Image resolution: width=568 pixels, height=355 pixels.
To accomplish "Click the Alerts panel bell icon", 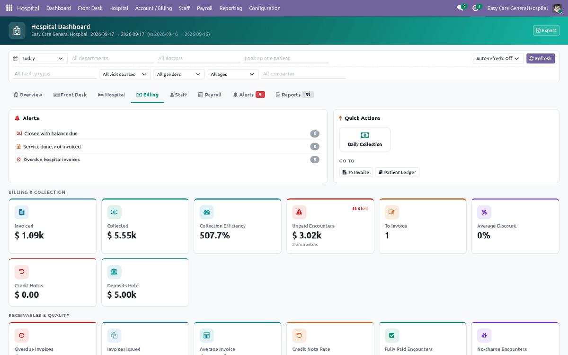I will click(x=18, y=118).
